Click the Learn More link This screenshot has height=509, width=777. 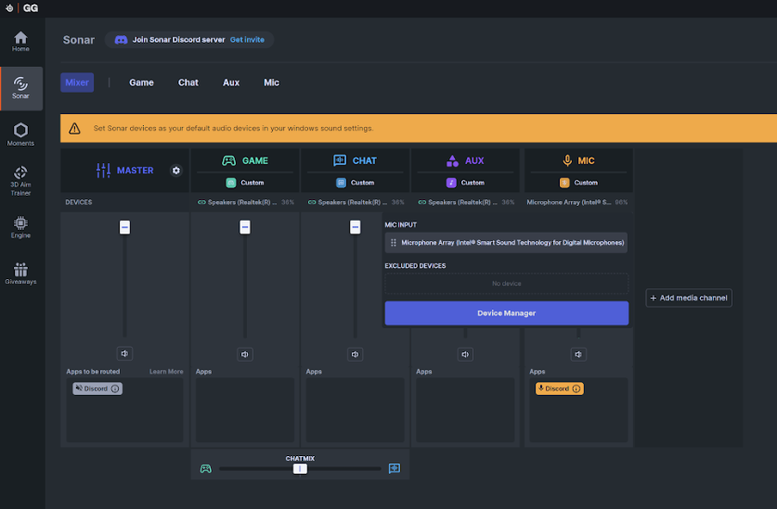(x=166, y=372)
